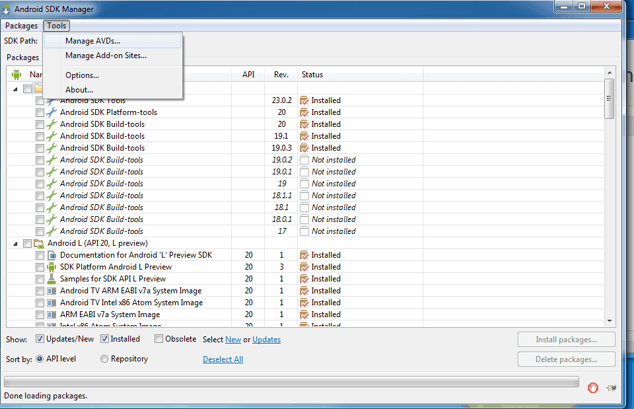
Task: Click wrench icon of Build-tools rev 20
Action: click(x=52, y=124)
